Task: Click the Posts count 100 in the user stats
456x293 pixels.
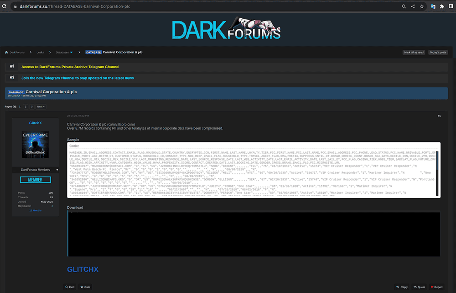Action: click(51, 192)
